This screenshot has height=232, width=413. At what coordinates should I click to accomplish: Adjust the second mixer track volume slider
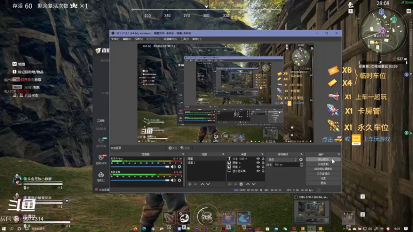pyautogui.click(x=140, y=180)
